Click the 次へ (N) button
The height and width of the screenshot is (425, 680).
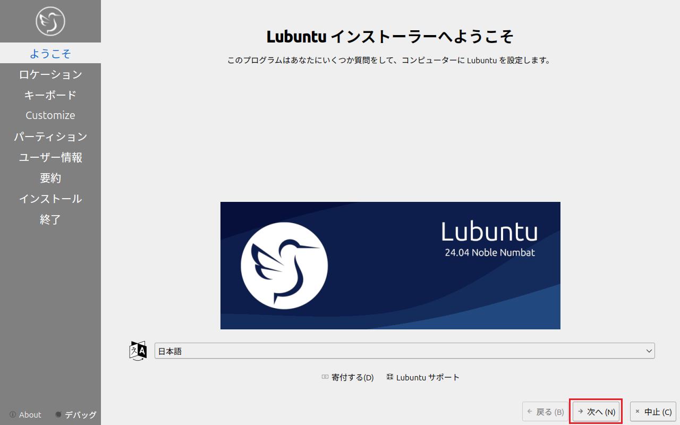[596, 412]
